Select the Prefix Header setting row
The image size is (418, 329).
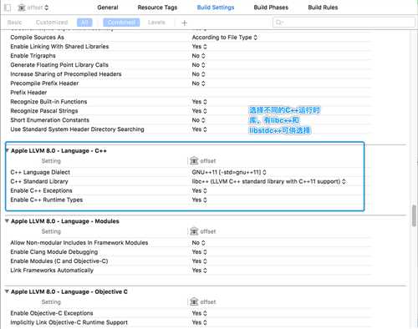click(190, 93)
